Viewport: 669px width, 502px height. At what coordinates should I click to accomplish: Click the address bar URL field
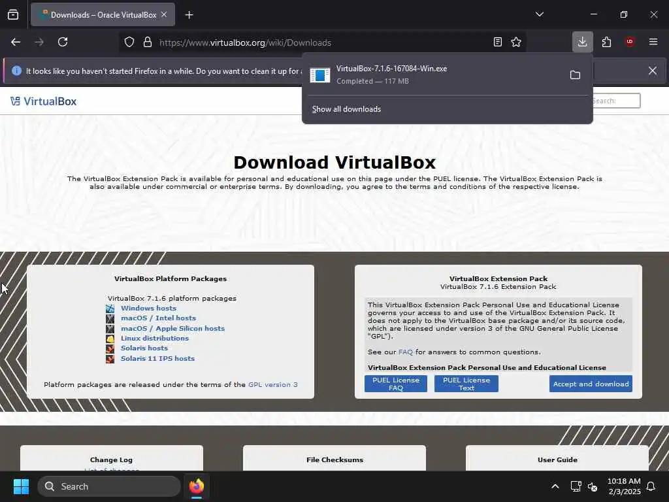(x=322, y=42)
